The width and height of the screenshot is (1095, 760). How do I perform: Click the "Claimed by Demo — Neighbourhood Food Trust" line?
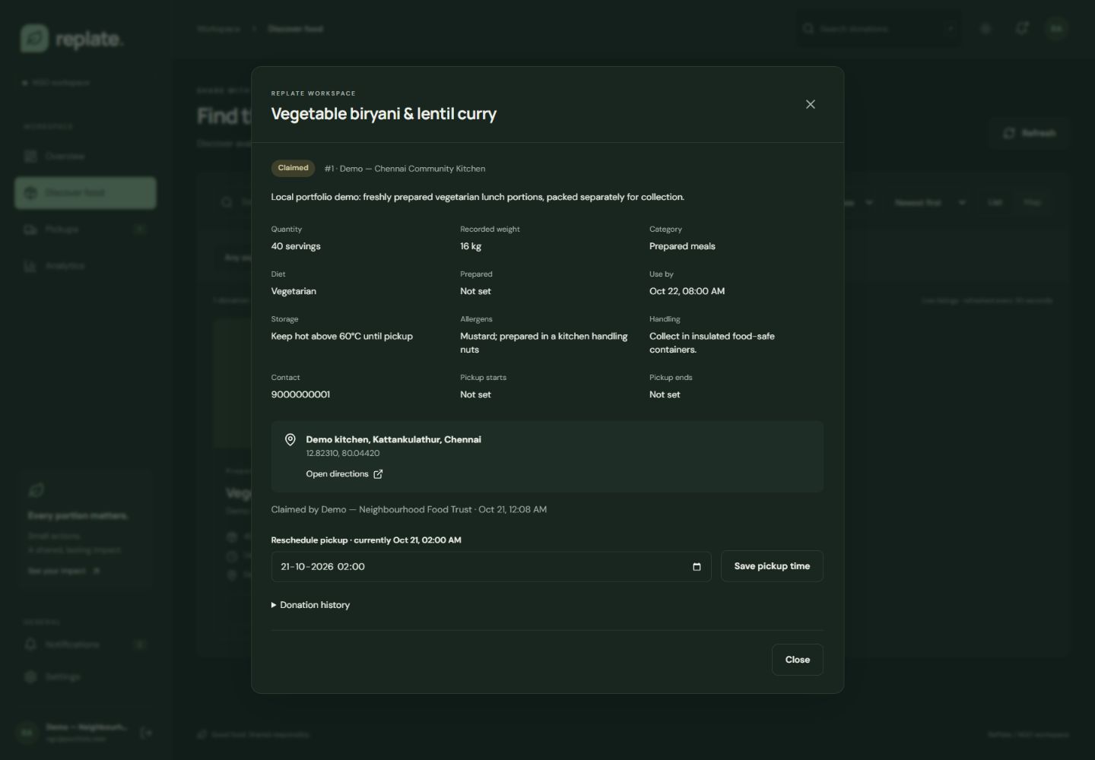point(409,510)
